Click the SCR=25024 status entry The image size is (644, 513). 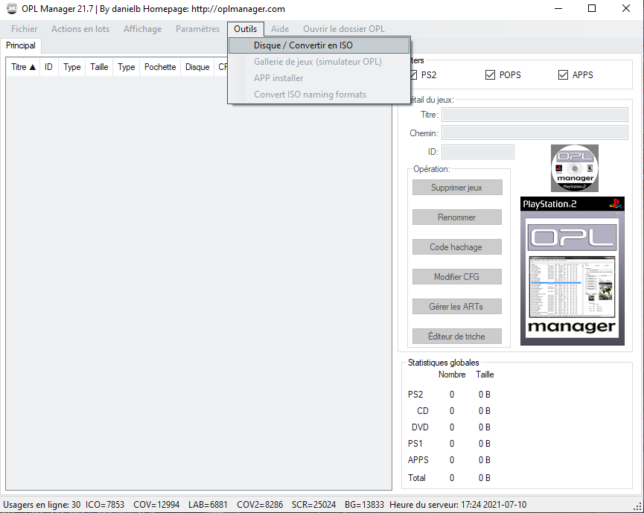point(313,504)
